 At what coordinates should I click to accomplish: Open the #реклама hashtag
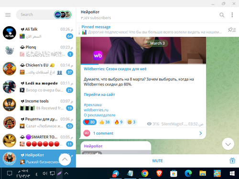(x=93, y=105)
